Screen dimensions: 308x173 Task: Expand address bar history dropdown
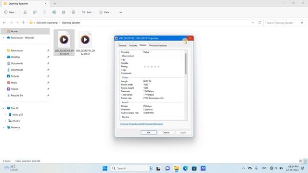[253, 23]
